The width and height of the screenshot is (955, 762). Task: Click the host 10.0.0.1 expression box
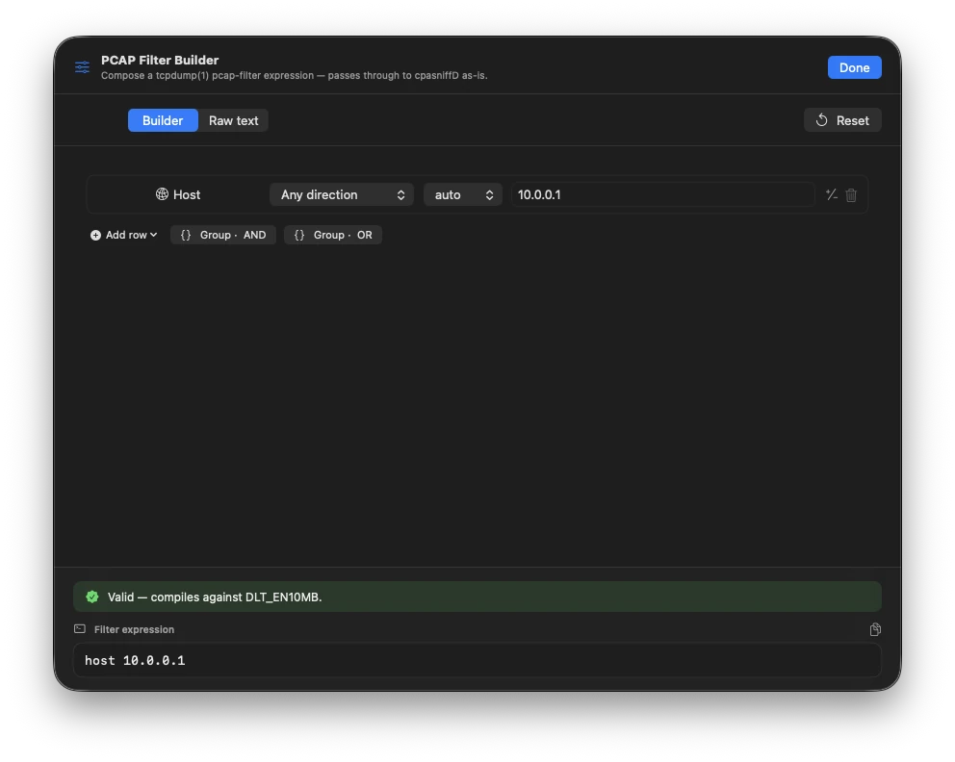[x=477, y=660]
